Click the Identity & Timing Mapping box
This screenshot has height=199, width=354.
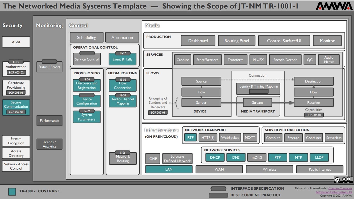[258, 89]
